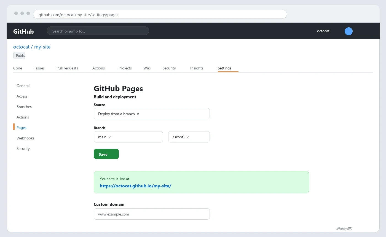Open the repository Actions tab
The height and width of the screenshot is (237, 386).
[x=98, y=68]
